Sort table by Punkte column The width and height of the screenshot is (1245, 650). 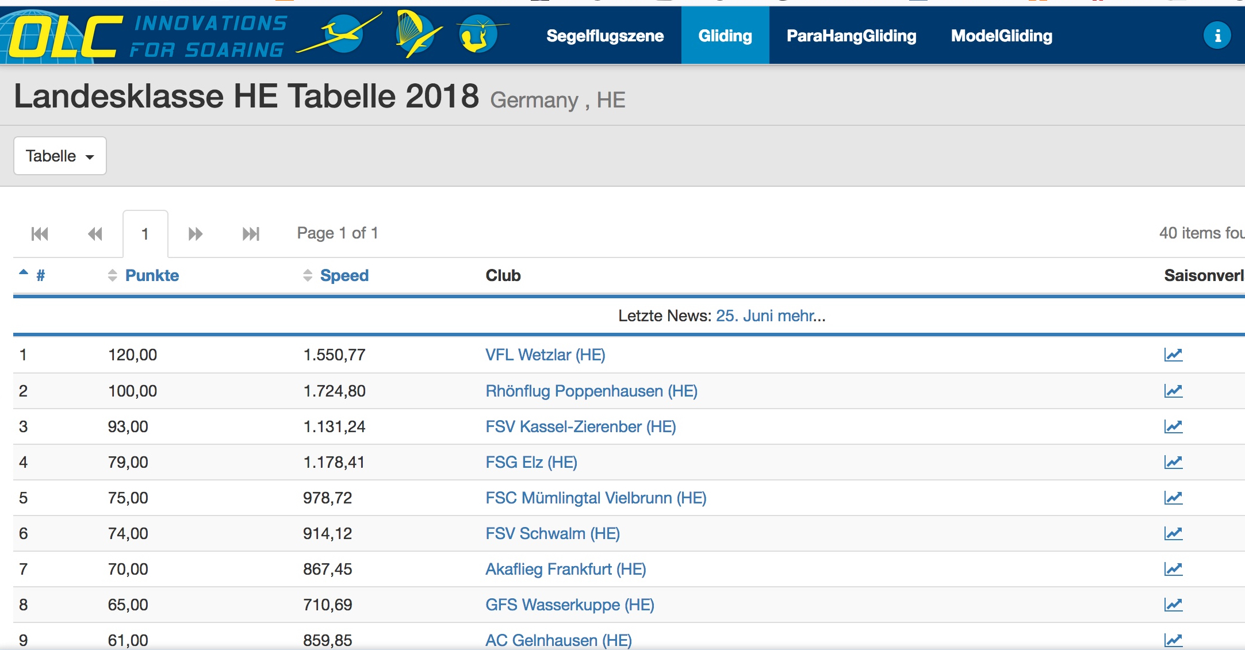click(144, 275)
